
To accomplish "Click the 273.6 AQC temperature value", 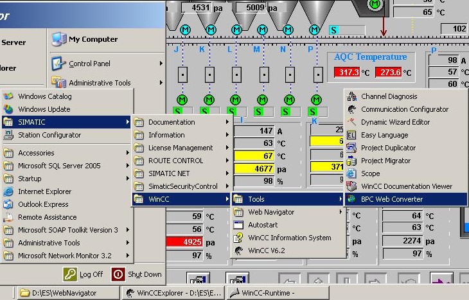I will pos(388,73).
